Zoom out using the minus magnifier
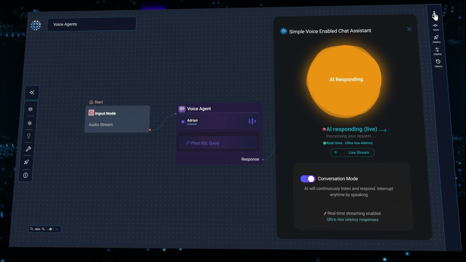The image size is (466, 262). (x=32, y=229)
